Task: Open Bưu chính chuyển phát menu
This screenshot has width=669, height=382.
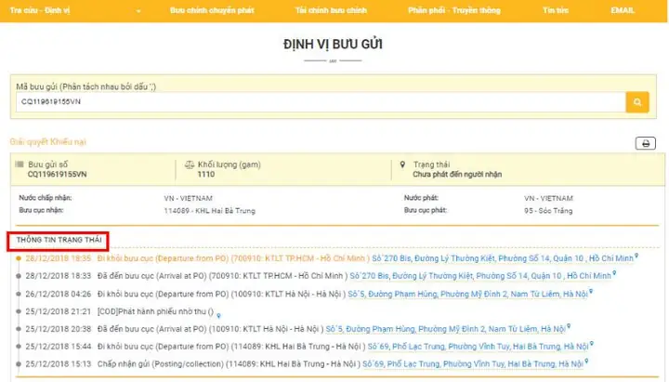Action: (x=212, y=10)
